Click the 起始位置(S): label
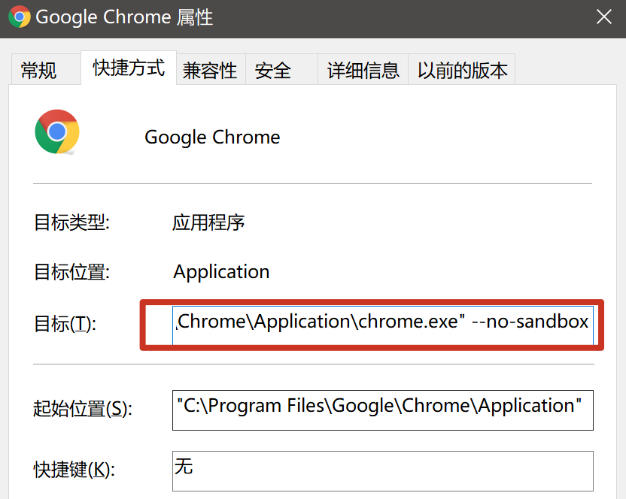 (82, 409)
